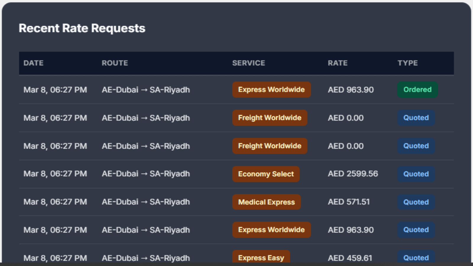
Task: Click the date in the Medical Express row
Action: (x=55, y=202)
